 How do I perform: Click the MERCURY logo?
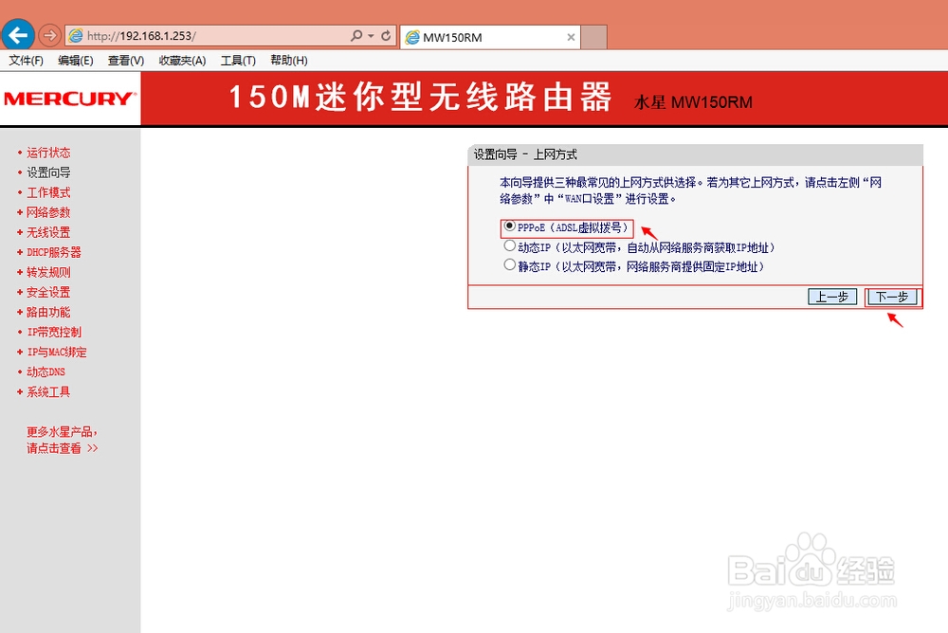pos(70,99)
